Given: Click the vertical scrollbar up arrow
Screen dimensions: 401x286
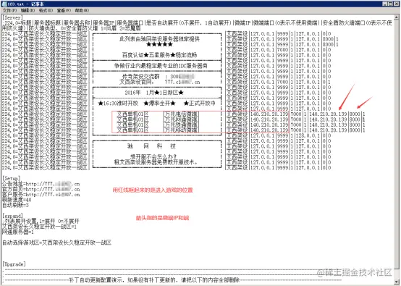Looking at the screenshot, I should coord(397,17).
